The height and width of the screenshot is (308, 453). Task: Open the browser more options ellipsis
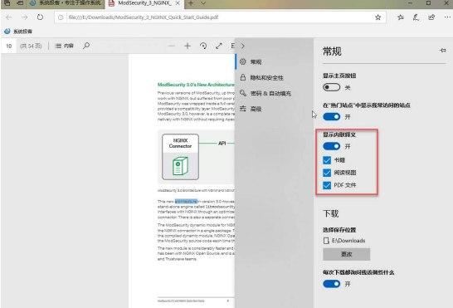pyautogui.click(x=447, y=17)
